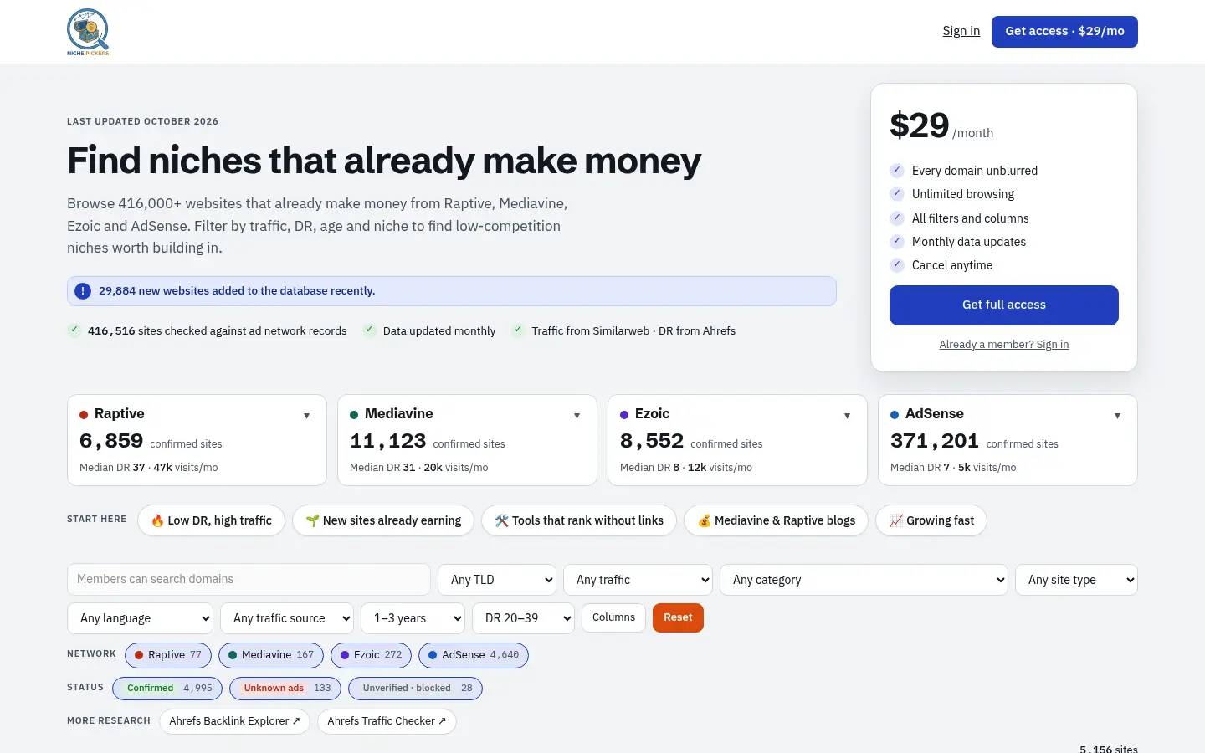Viewport: 1205px width, 753px height.
Task: Open the Columns button
Action: coord(613,617)
